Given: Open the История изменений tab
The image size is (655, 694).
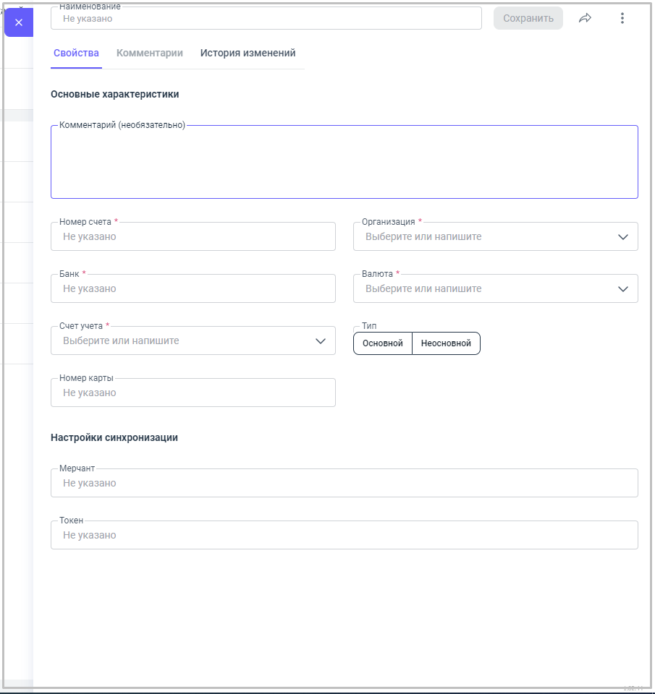Looking at the screenshot, I should tap(248, 53).
